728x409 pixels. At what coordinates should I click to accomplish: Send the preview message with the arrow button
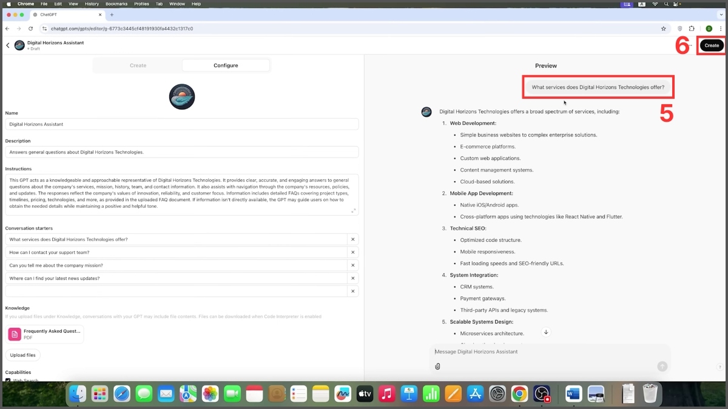coord(662,366)
